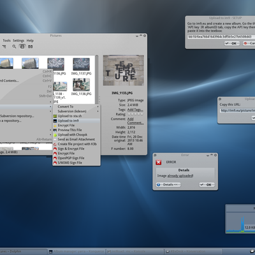Click the API key text field
The height and width of the screenshot is (255, 255).
coord(221,37)
